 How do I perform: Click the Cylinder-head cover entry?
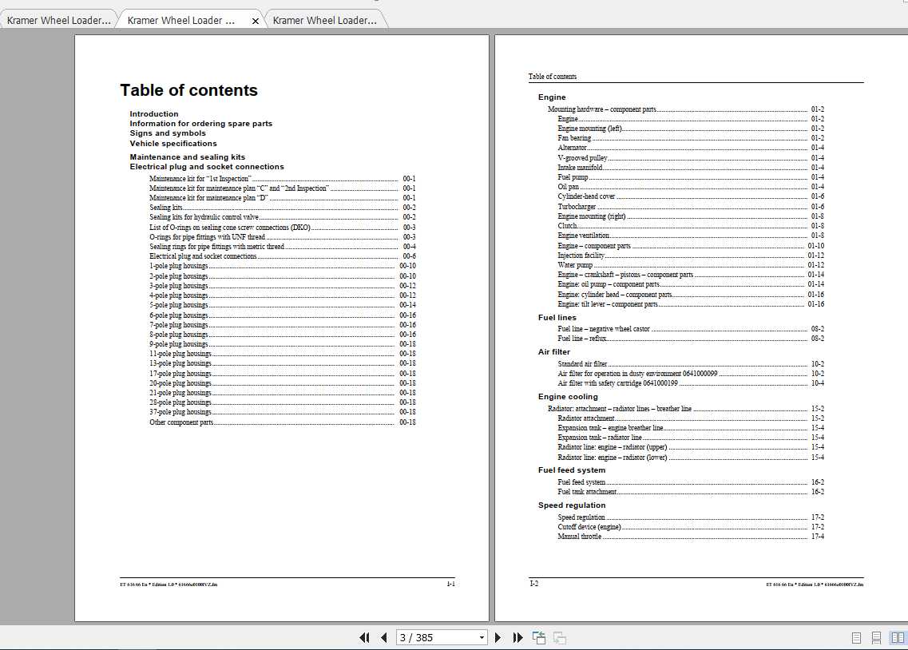[691, 196]
